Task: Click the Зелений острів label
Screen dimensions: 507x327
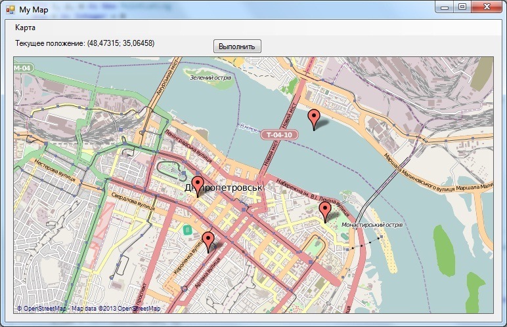Action: pos(211,78)
